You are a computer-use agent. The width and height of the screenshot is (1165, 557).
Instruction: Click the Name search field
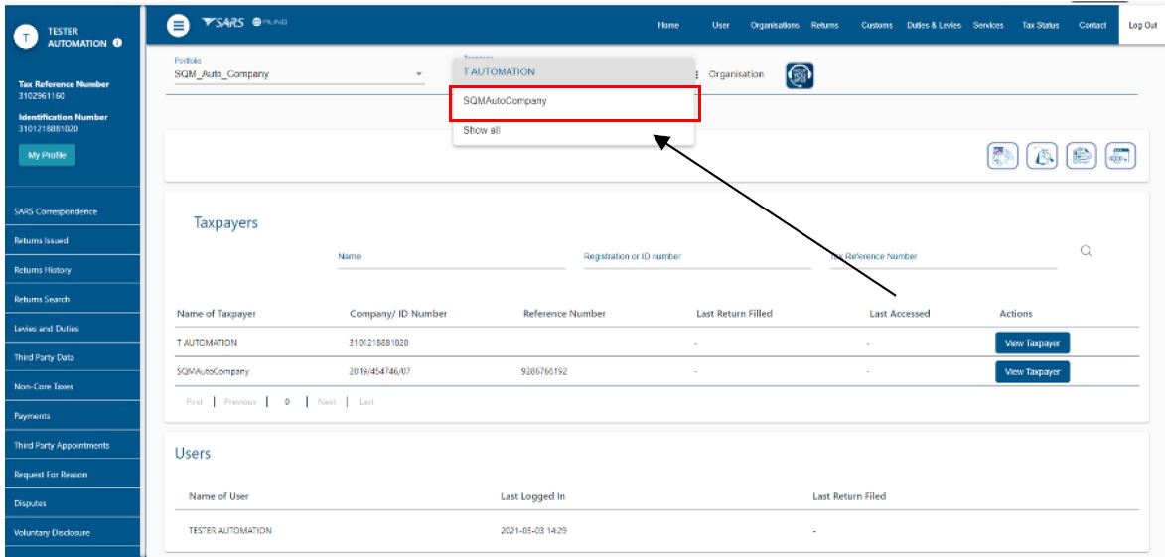point(451,257)
